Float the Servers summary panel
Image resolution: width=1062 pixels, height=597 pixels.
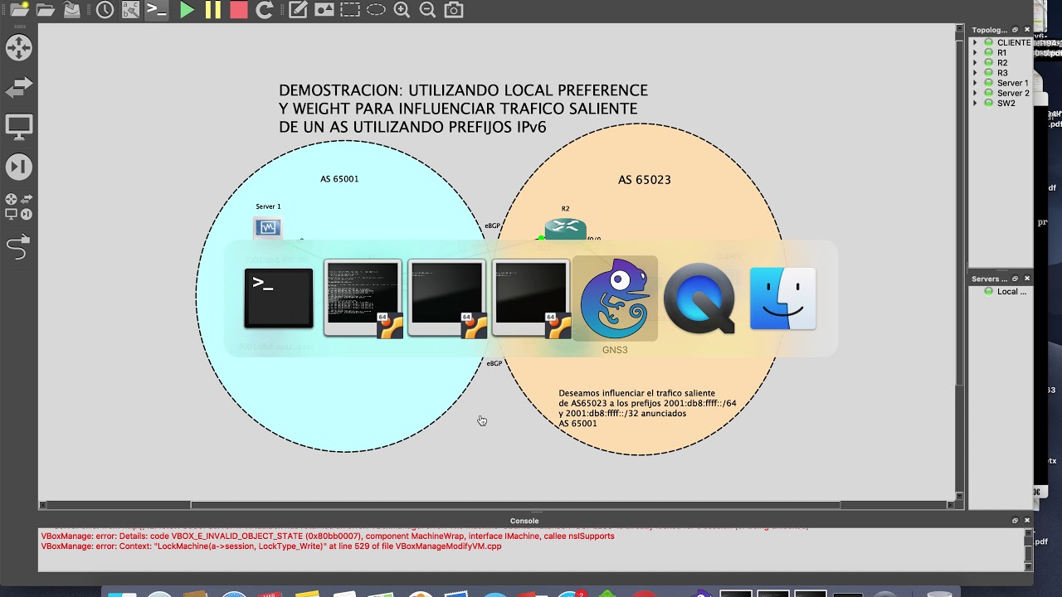1015,279
